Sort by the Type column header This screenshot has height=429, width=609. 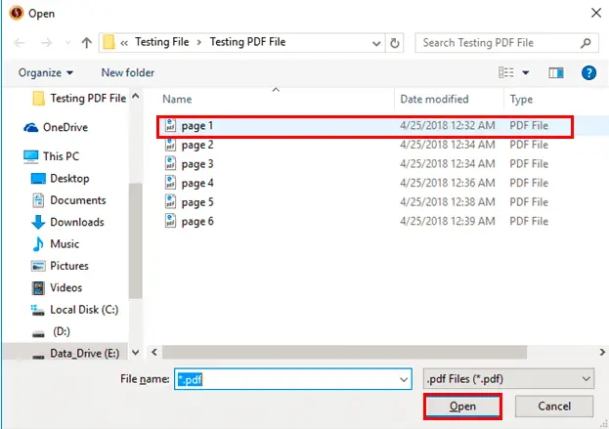click(521, 100)
